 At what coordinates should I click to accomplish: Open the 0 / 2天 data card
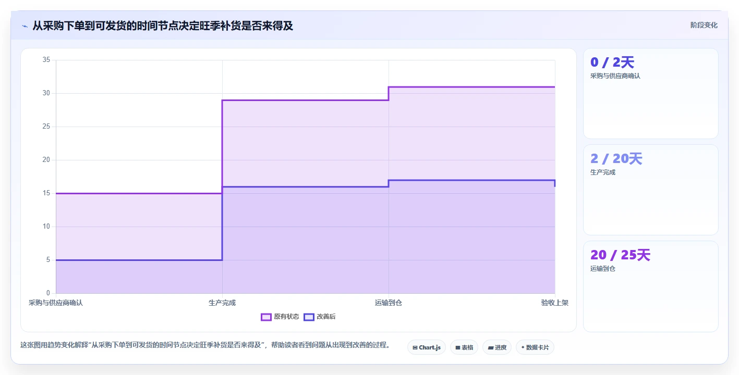(x=651, y=94)
